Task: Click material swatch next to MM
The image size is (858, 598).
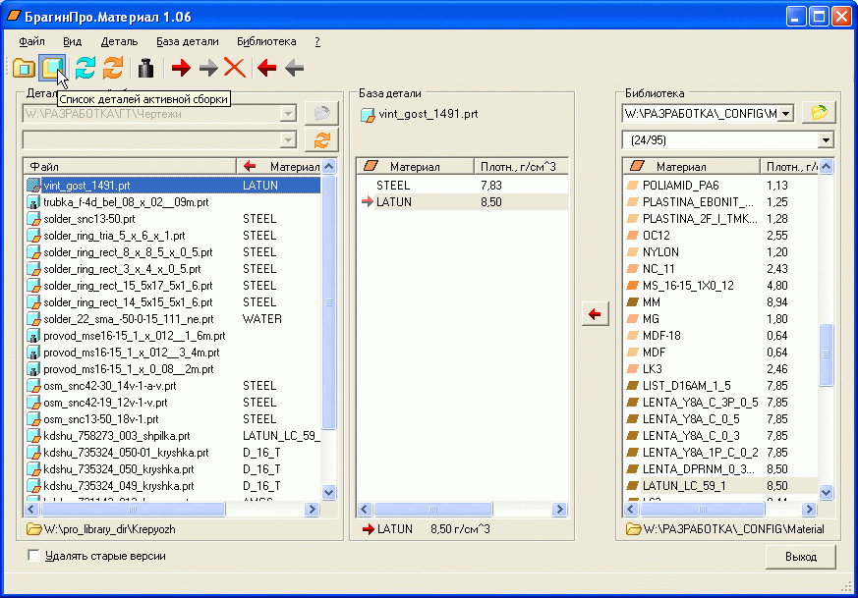Action: 633,302
